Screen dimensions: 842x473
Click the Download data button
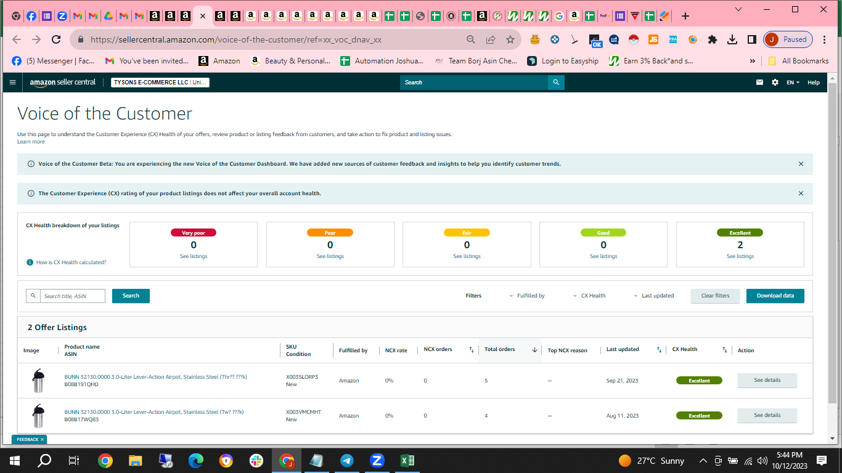tap(775, 296)
